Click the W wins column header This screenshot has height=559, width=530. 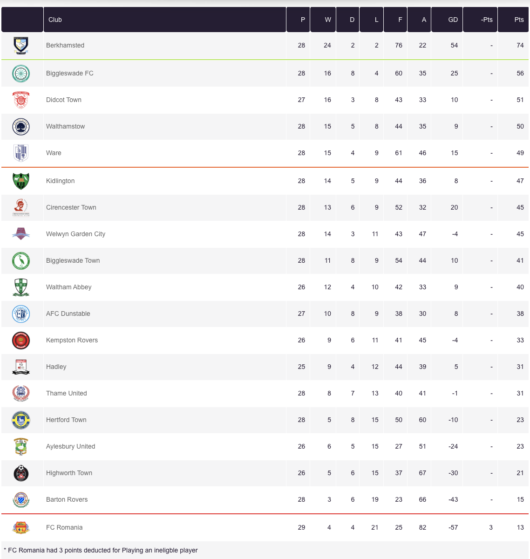click(328, 20)
